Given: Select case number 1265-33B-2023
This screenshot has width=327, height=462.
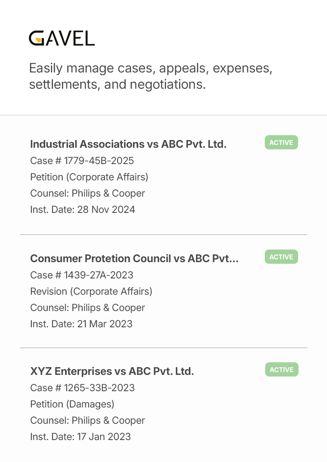Looking at the screenshot, I should point(83,388).
